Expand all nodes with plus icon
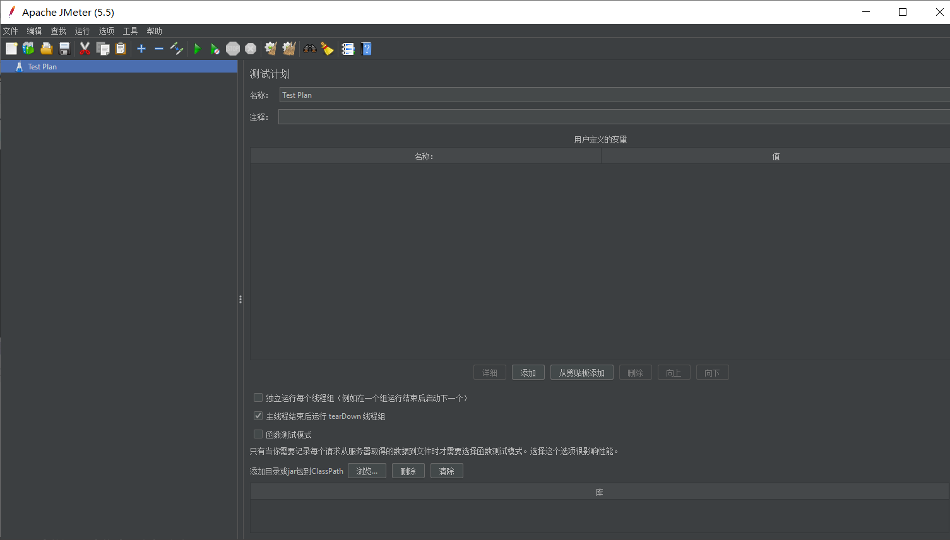The width and height of the screenshot is (950, 540). [x=141, y=49]
